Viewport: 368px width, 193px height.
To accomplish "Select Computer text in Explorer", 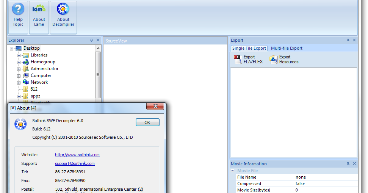I will tap(41, 75).
